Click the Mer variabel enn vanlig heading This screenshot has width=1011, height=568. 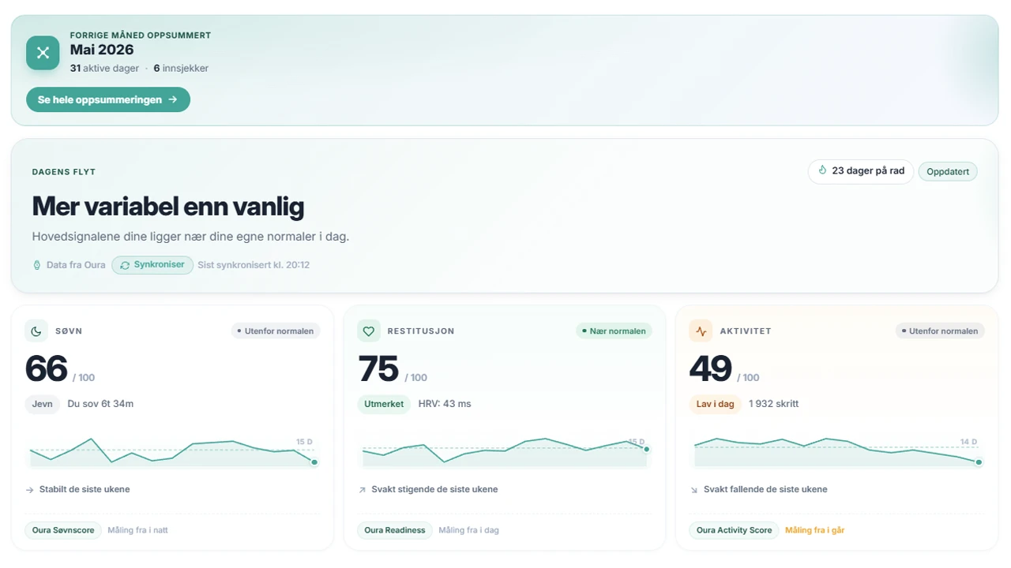168,207
